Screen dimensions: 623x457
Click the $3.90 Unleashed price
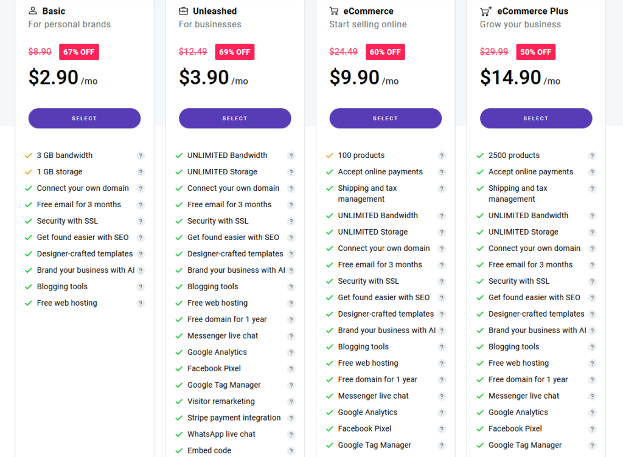[204, 77]
